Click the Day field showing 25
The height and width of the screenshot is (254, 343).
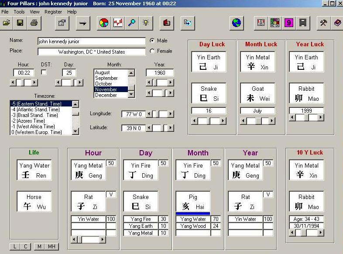(x=69, y=72)
